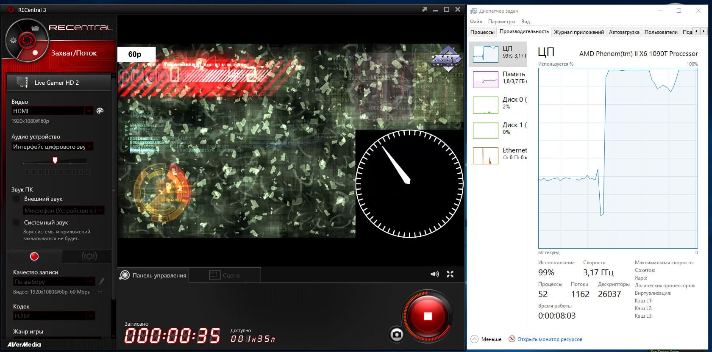
Task: Select the Диск 1 performance item
Action: tap(498, 130)
